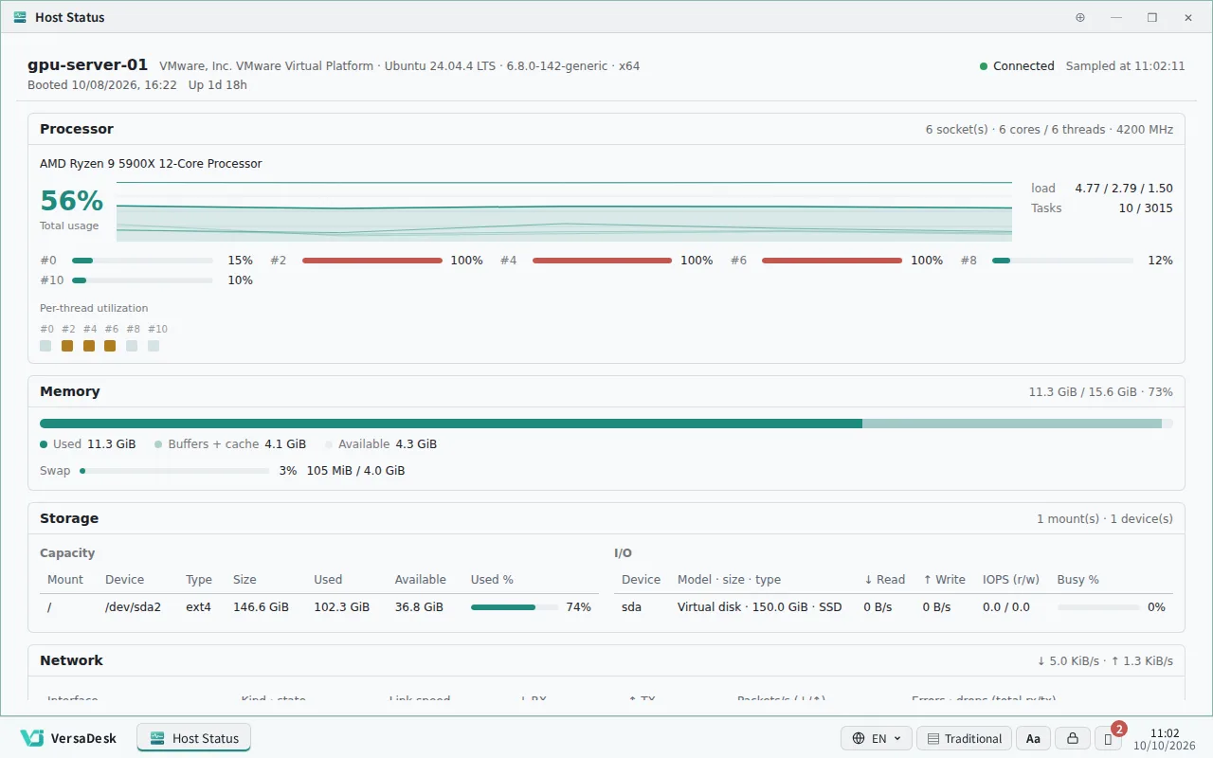Click the Virtual disk · 150.0 GiB · SSD cell
The width and height of the screenshot is (1213, 758).
pyautogui.click(x=760, y=607)
